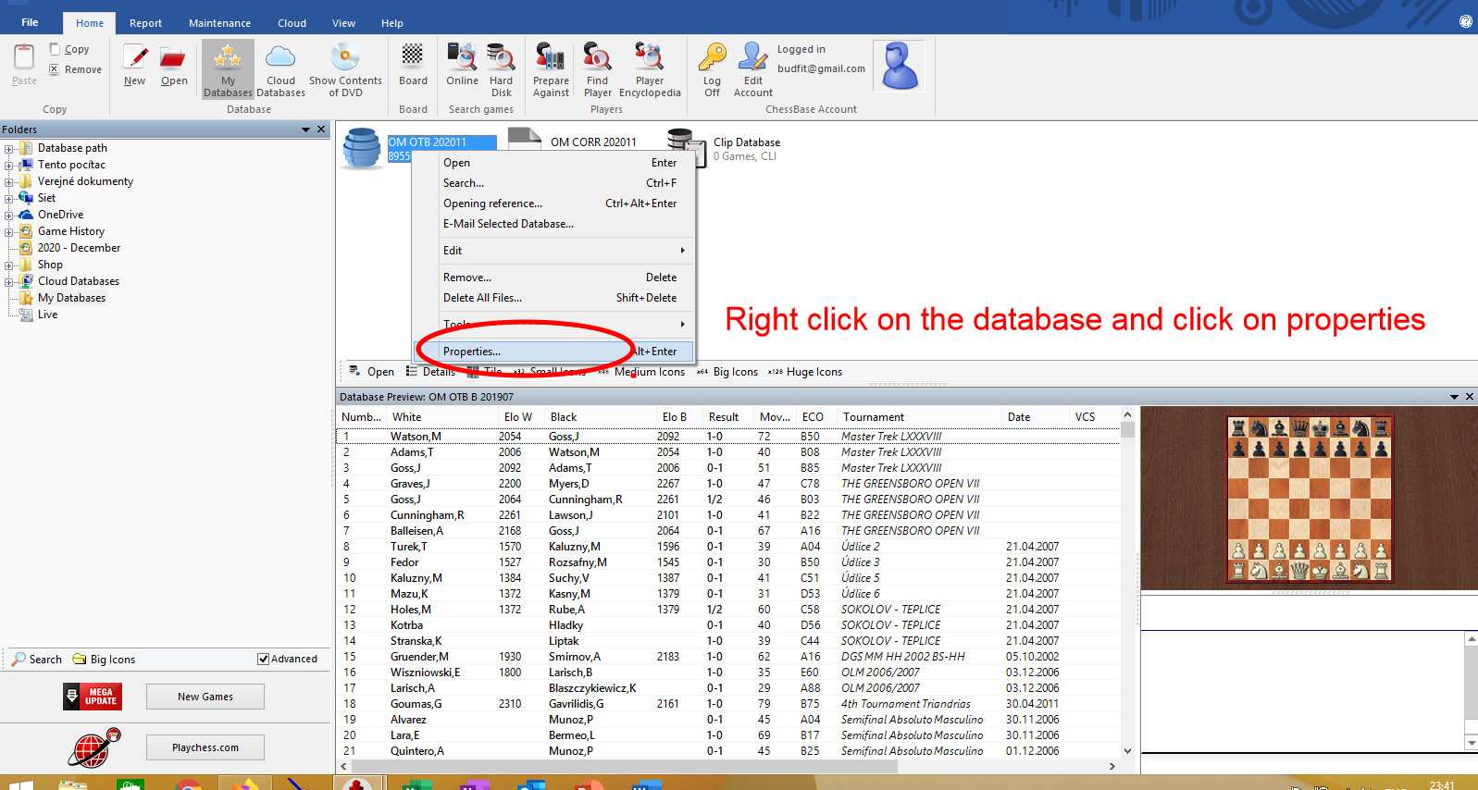The width and height of the screenshot is (1478, 790).
Task: Close the Folders panel
Action: (321, 130)
